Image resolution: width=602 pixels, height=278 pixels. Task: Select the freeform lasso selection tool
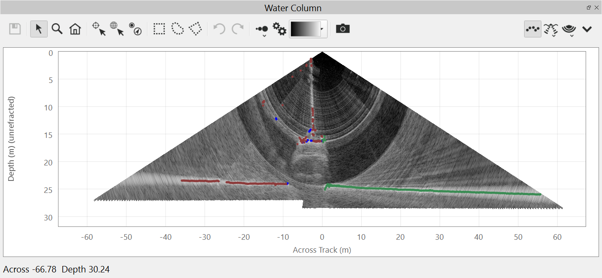pos(178,29)
